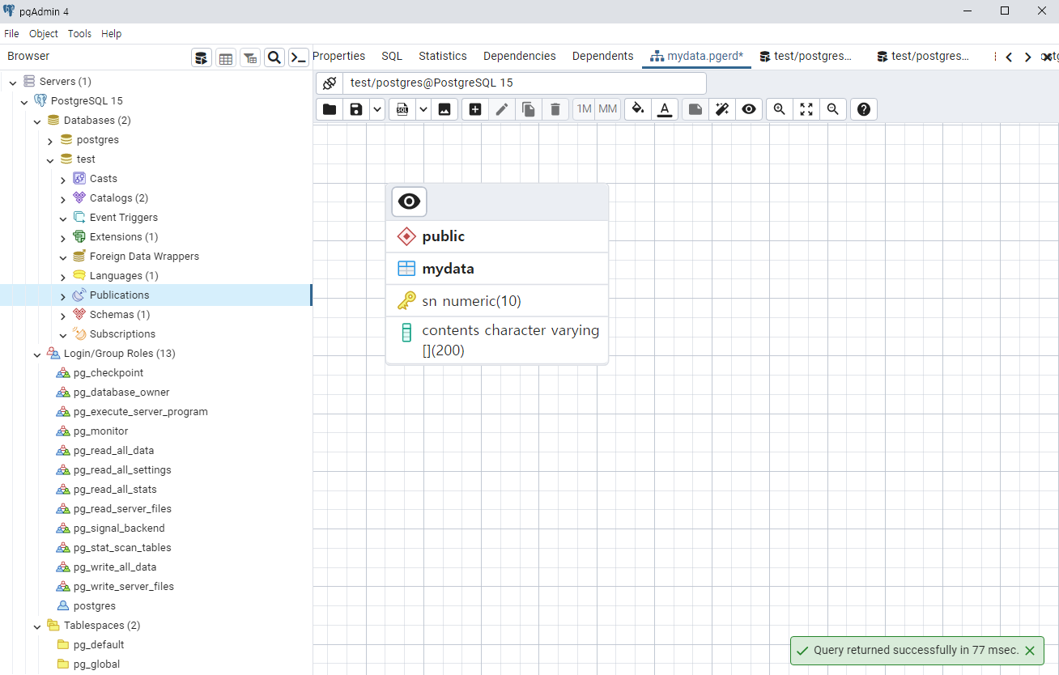The image size is (1059, 675).
Task: Collapse the Databases (2) node
Action: pyautogui.click(x=37, y=121)
